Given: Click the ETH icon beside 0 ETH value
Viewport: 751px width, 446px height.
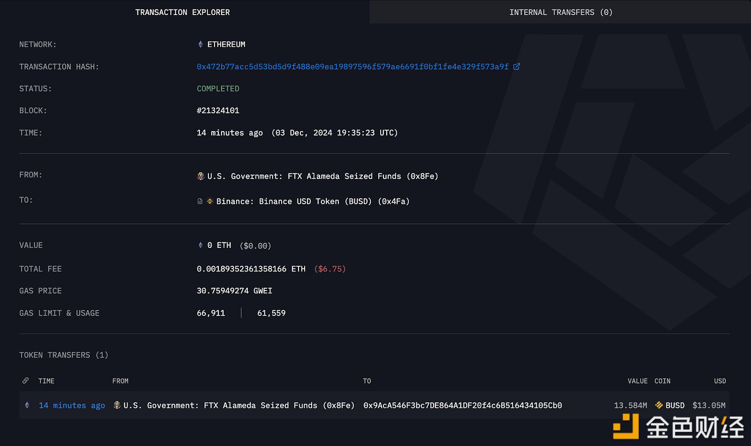Looking at the screenshot, I should point(200,245).
